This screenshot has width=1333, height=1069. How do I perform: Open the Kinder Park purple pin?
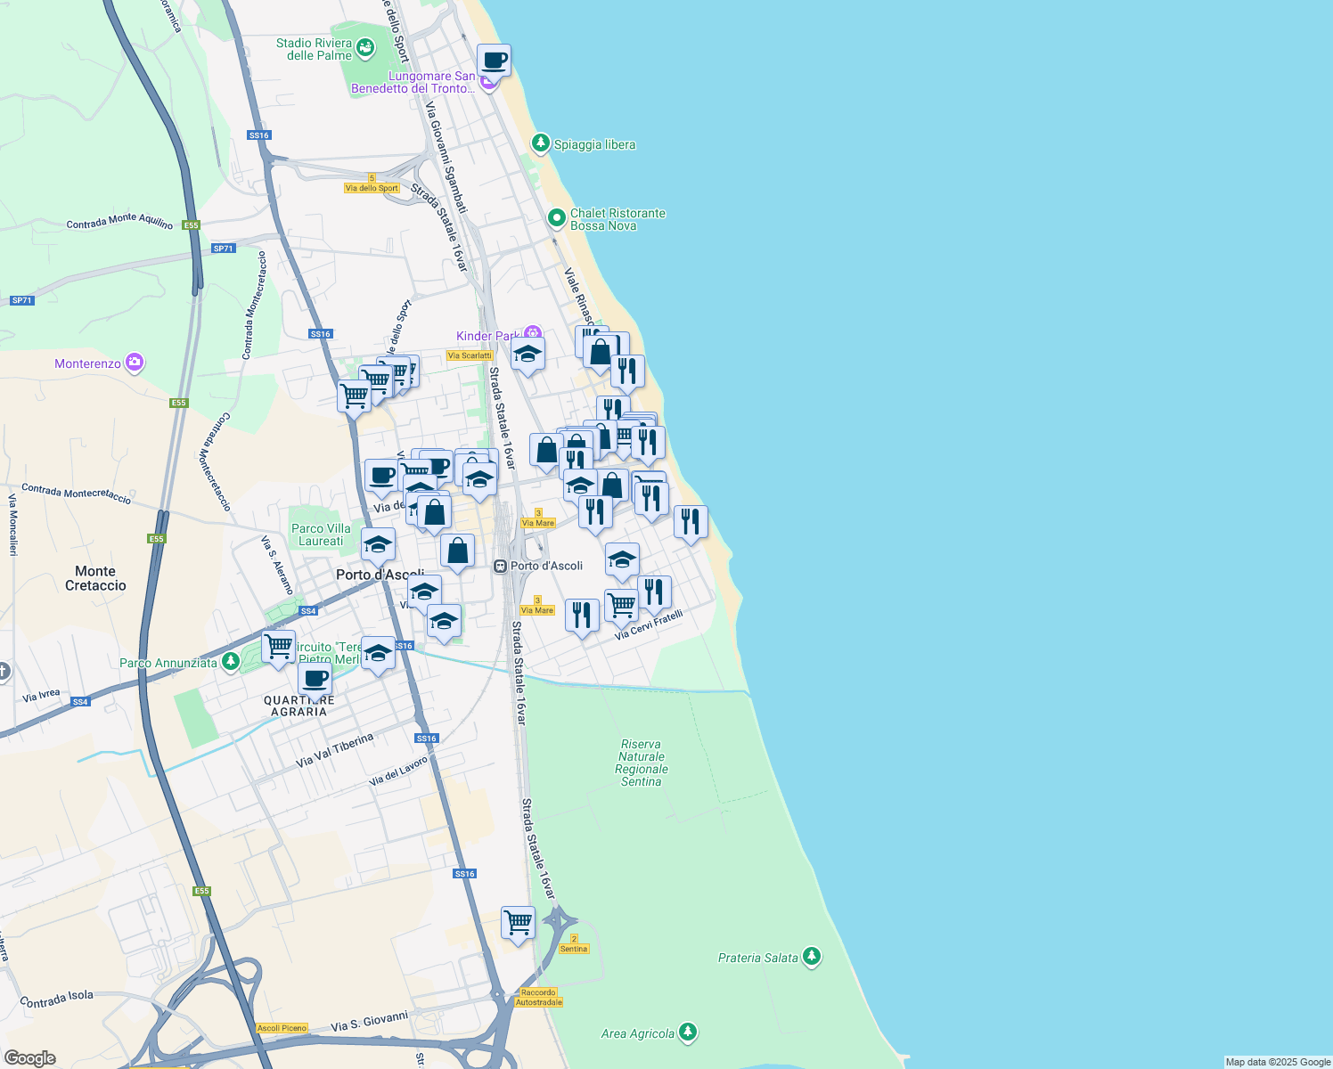(532, 334)
